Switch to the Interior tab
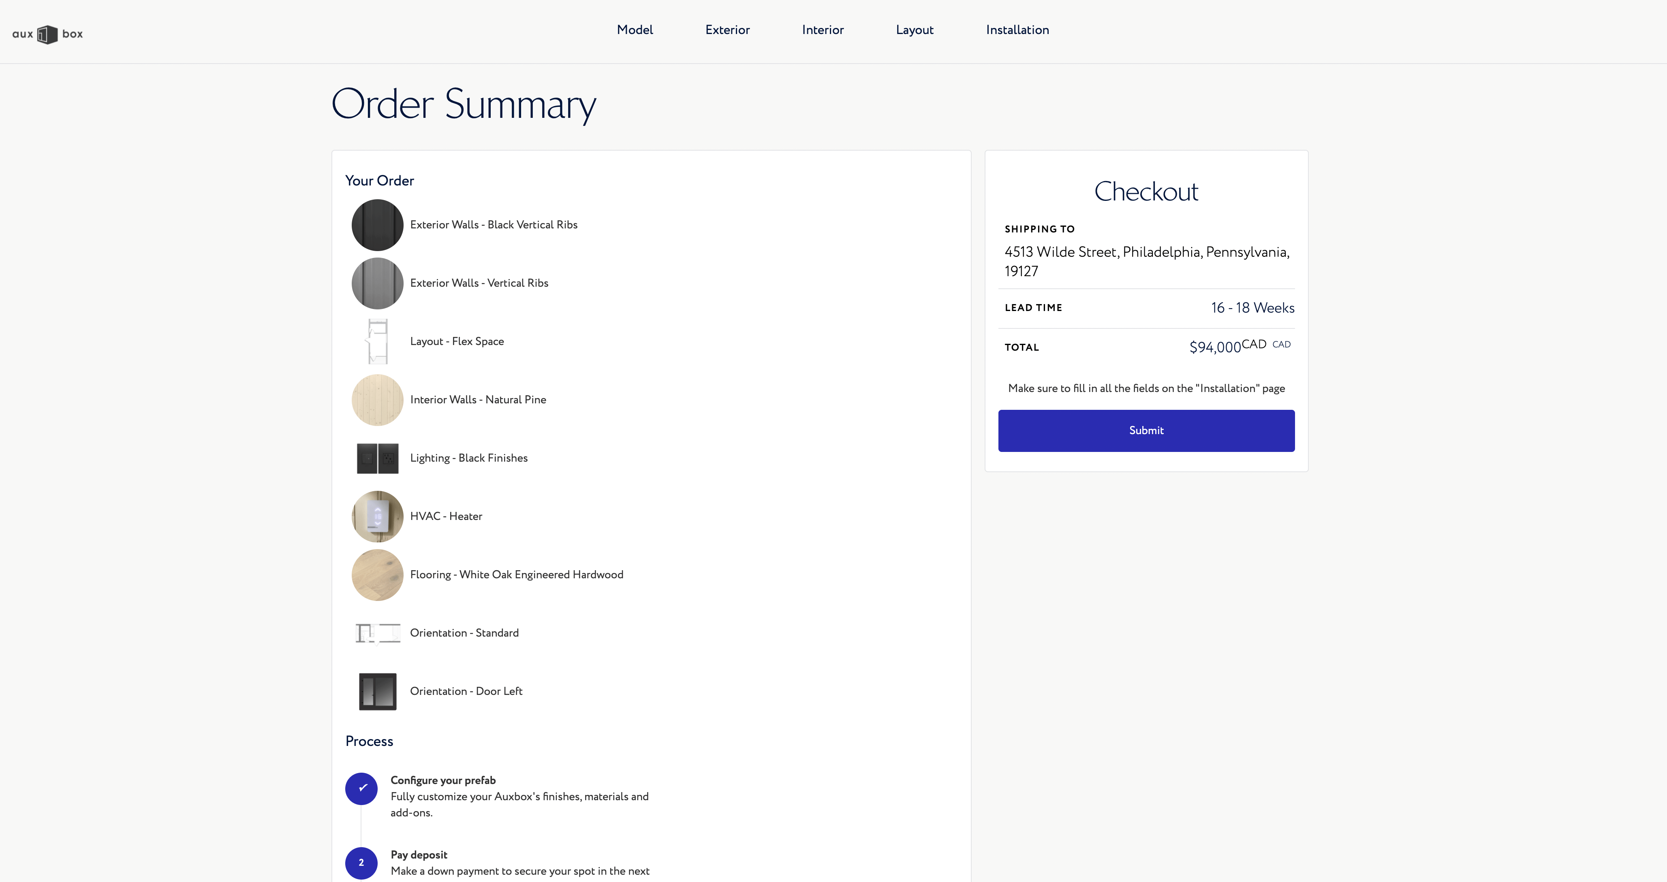The image size is (1667, 882). pyautogui.click(x=823, y=30)
